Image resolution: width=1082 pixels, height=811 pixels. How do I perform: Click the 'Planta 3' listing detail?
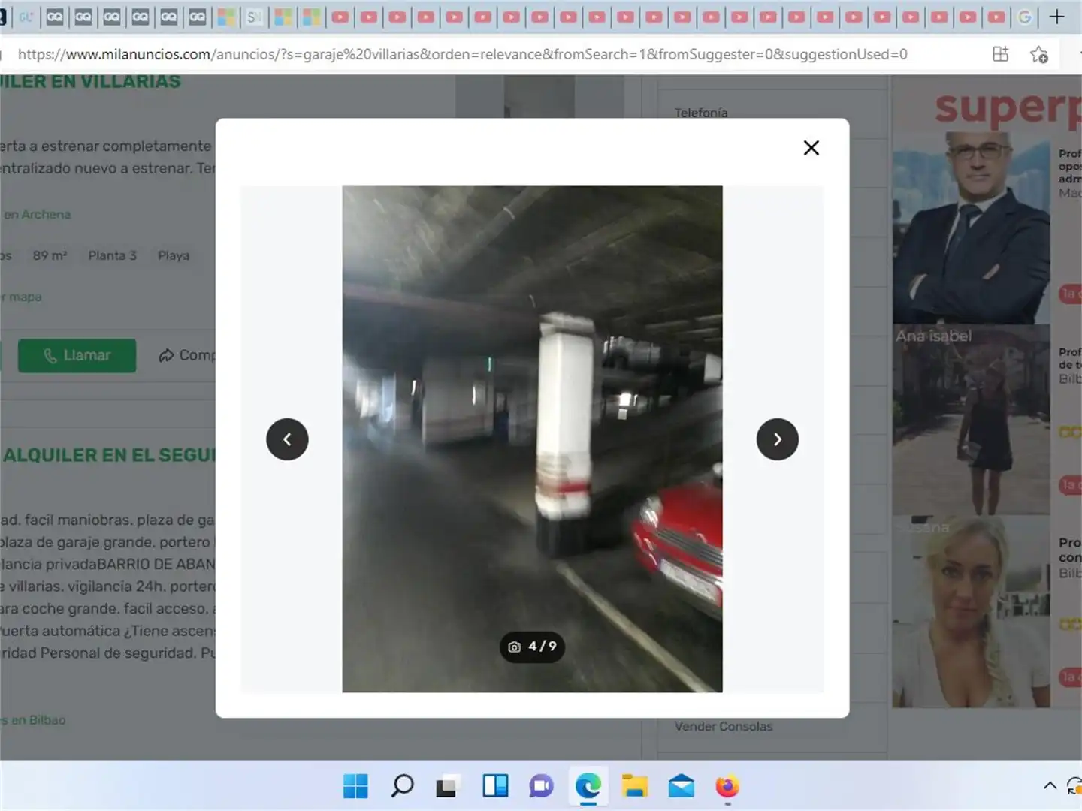point(113,255)
